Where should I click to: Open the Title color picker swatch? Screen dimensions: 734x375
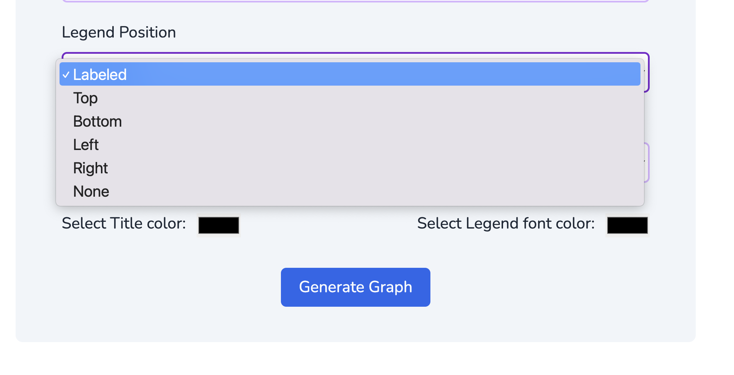tap(219, 225)
